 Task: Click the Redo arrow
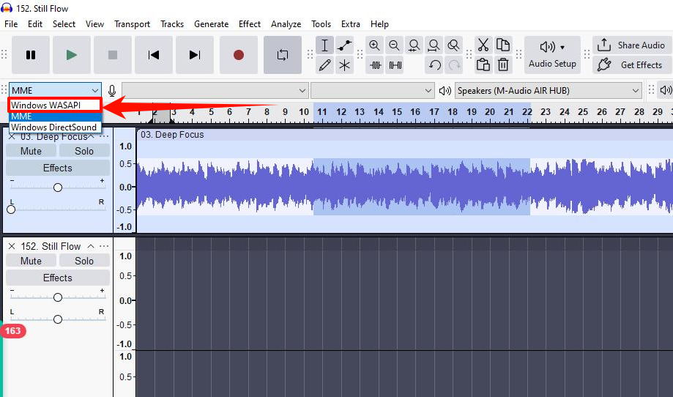coord(454,65)
